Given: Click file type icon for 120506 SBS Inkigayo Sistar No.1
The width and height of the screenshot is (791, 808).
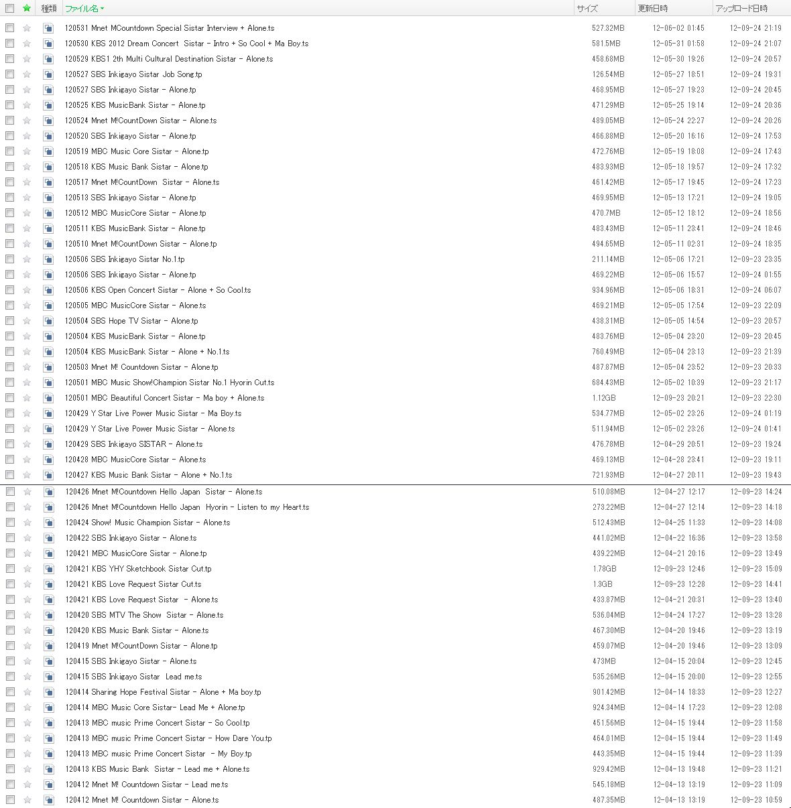Looking at the screenshot, I should [x=48, y=259].
